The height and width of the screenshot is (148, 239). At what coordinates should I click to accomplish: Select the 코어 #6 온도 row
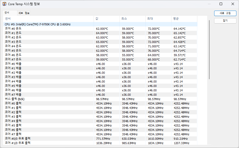click(x=100, y=55)
